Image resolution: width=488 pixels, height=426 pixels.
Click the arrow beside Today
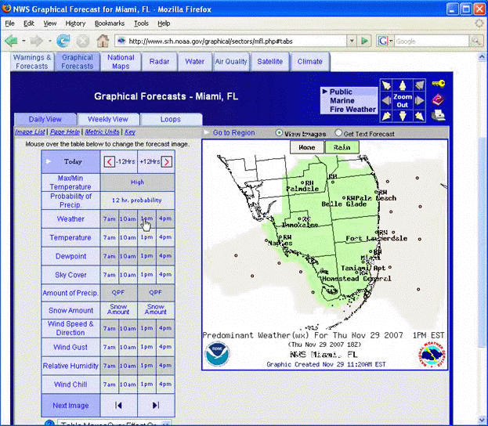click(49, 161)
